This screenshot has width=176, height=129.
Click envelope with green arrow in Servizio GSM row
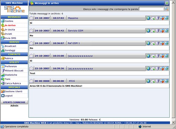click(153, 31)
